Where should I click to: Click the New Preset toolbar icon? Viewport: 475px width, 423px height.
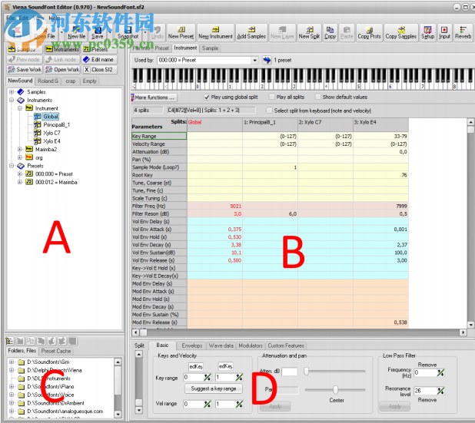181,33
